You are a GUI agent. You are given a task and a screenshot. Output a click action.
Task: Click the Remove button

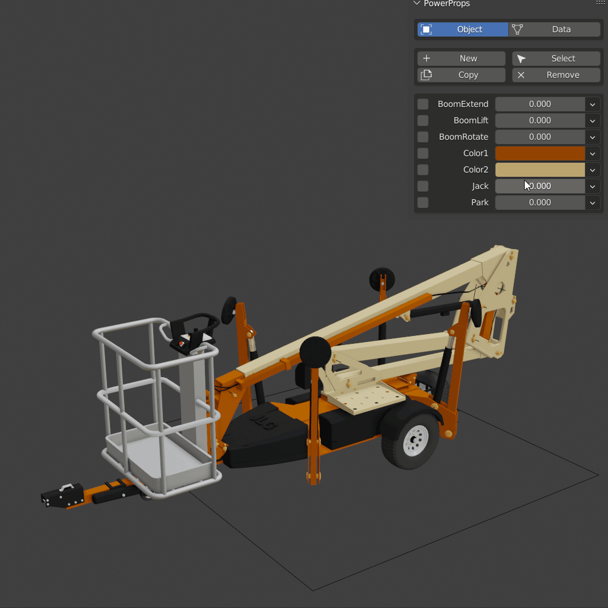[x=556, y=75]
